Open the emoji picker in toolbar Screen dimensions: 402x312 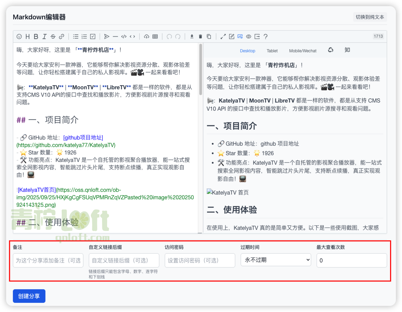(x=19, y=36)
